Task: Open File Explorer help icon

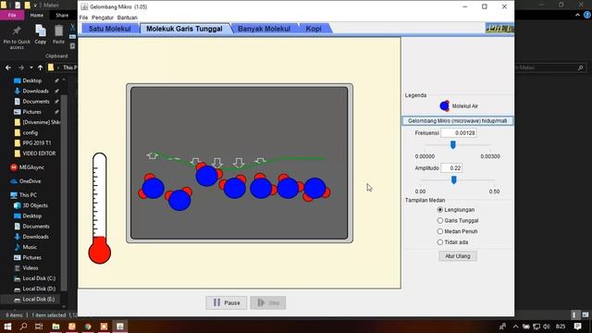Action: (x=587, y=15)
